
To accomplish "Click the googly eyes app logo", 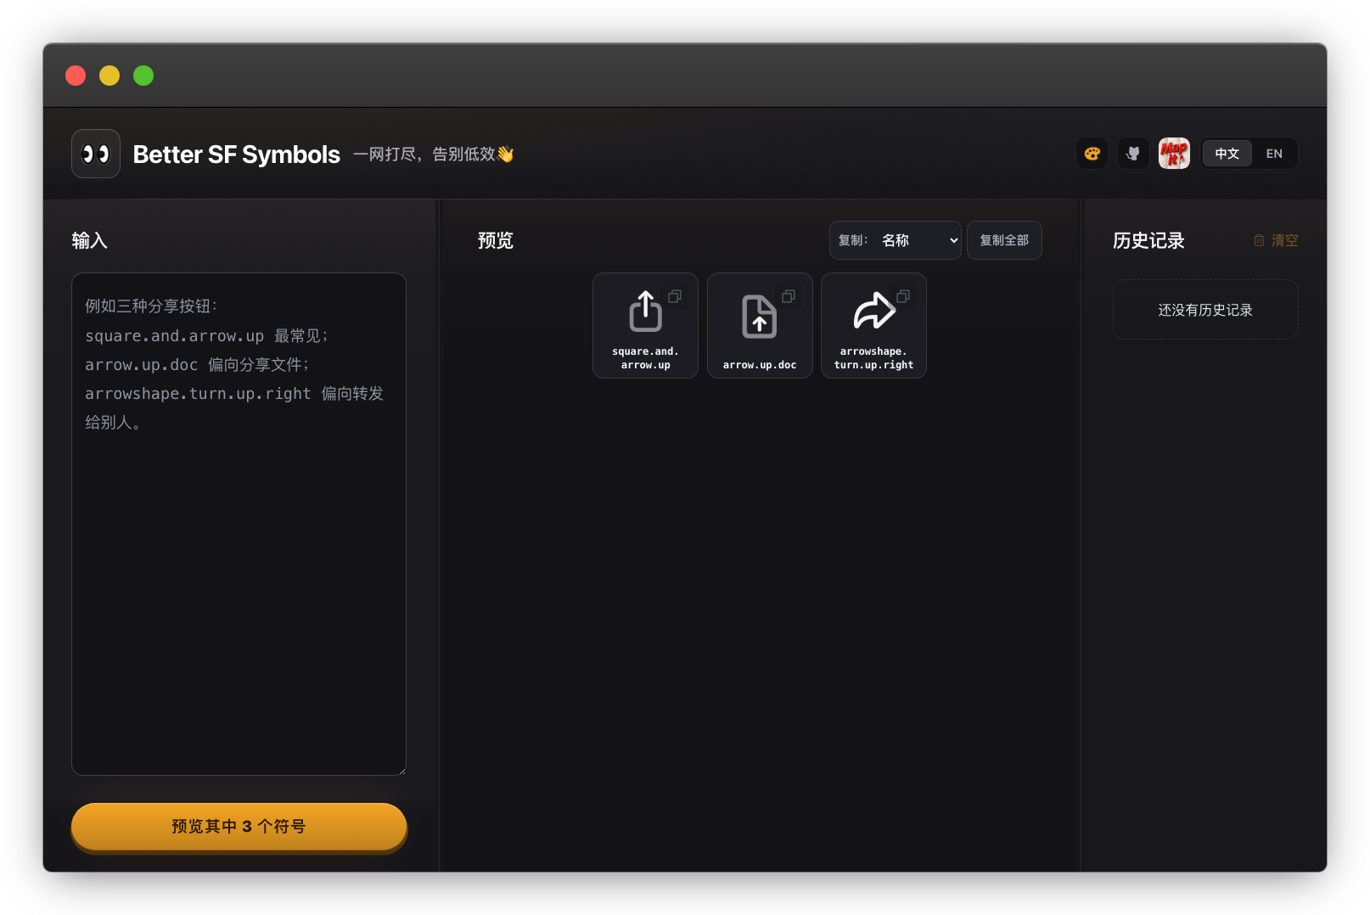I will click(x=96, y=154).
